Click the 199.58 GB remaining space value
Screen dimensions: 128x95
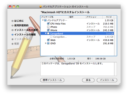(100, 59)
